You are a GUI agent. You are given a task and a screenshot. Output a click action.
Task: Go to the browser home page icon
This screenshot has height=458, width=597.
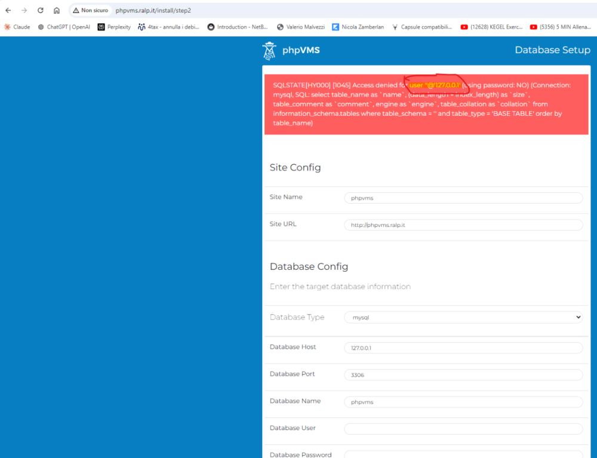(x=57, y=11)
